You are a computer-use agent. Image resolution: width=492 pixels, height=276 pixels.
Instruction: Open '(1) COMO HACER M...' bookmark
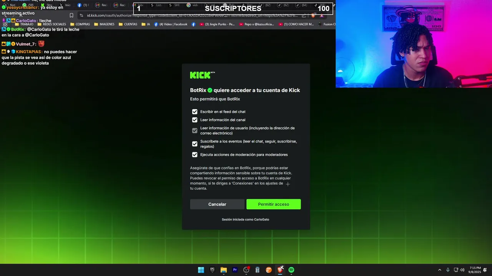click(296, 24)
